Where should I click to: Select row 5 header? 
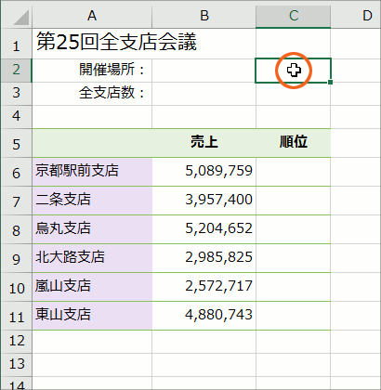click(x=16, y=143)
